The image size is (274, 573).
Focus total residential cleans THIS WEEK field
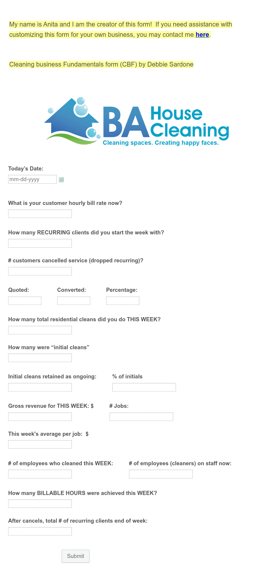[40, 330]
